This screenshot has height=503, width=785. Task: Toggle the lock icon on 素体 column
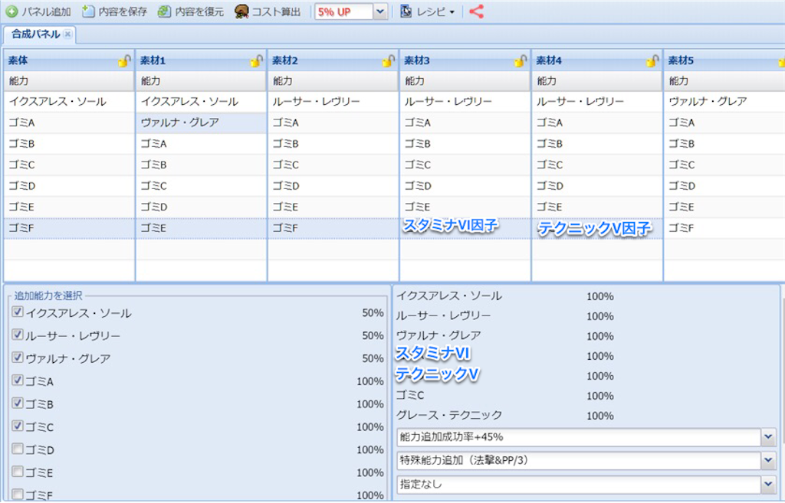point(124,60)
